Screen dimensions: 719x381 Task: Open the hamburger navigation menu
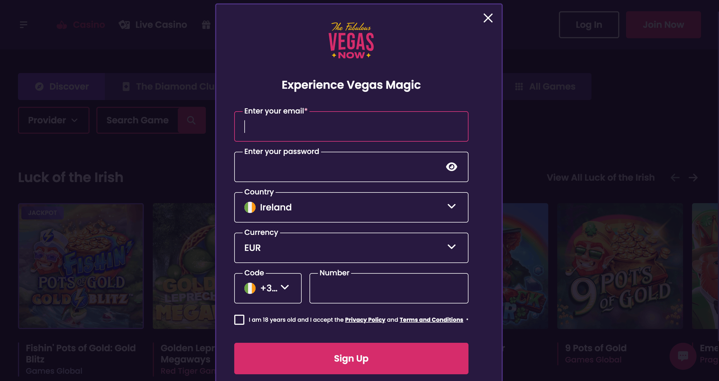click(24, 25)
